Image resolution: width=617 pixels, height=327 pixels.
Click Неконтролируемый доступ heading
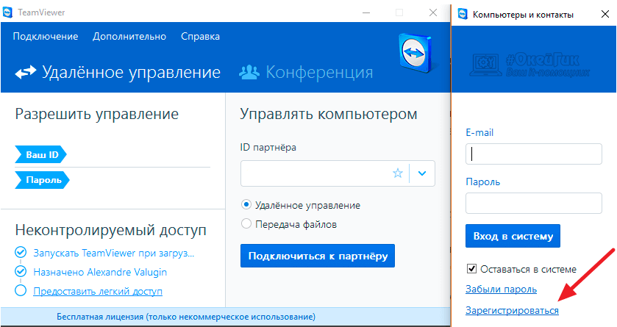(x=110, y=230)
